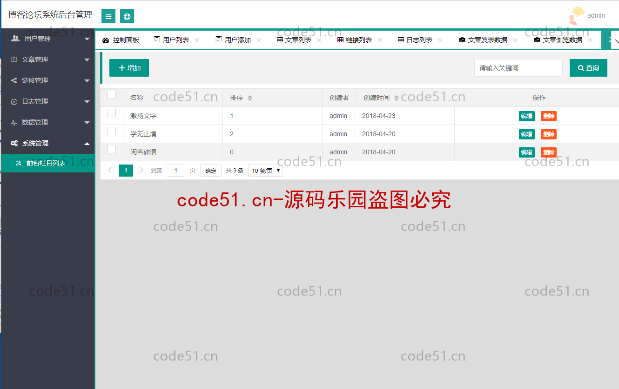Check the select-all header checkbox
Screen dimensions: 619x389
112,95
